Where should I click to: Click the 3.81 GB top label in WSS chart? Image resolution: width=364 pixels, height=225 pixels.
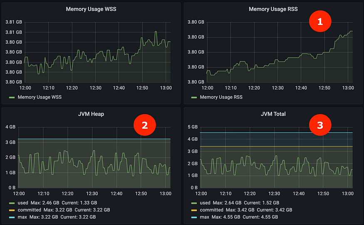(14, 22)
